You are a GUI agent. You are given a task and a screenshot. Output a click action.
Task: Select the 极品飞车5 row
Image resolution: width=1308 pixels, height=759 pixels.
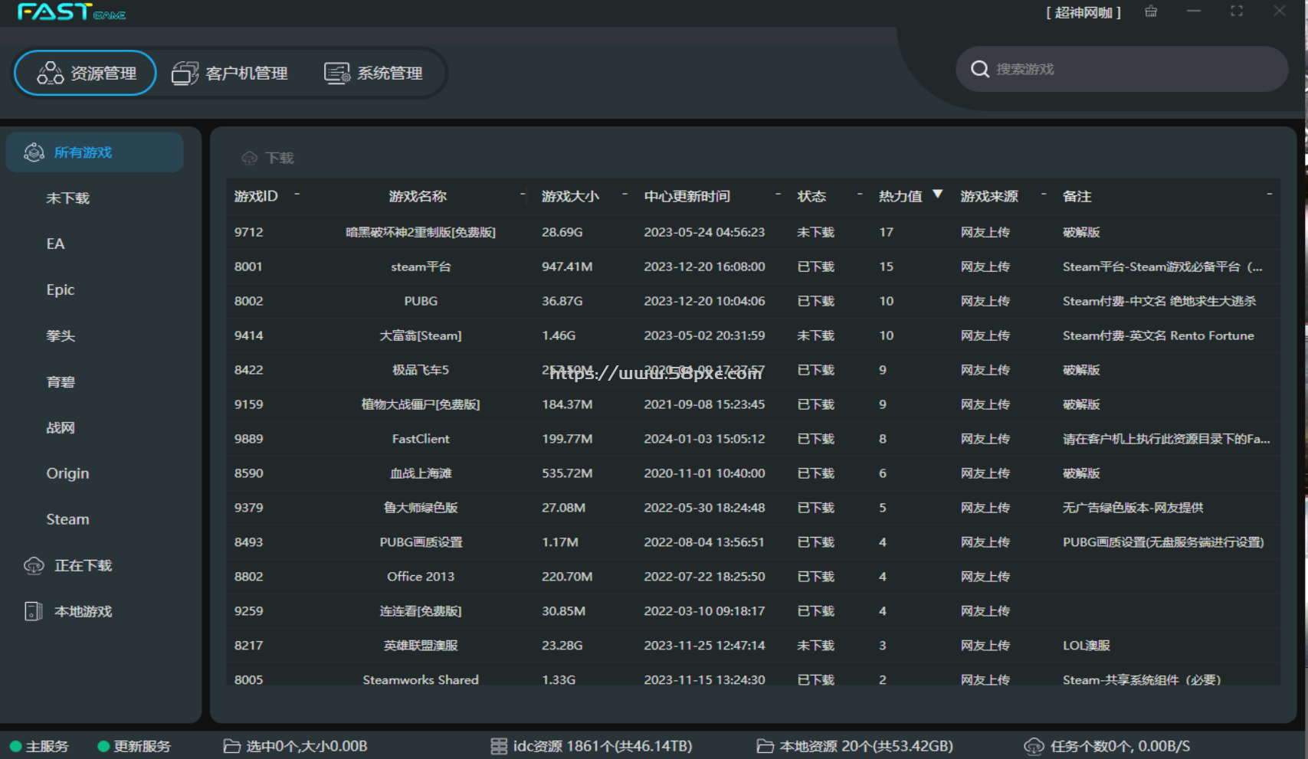[753, 370]
